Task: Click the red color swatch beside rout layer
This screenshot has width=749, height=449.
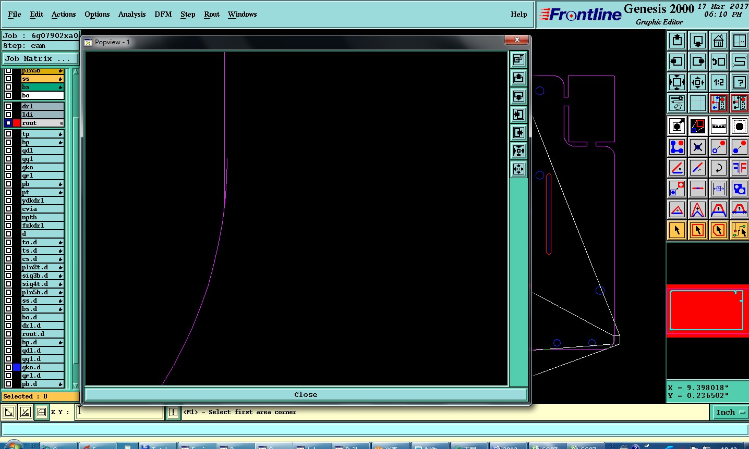Action: pos(17,123)
